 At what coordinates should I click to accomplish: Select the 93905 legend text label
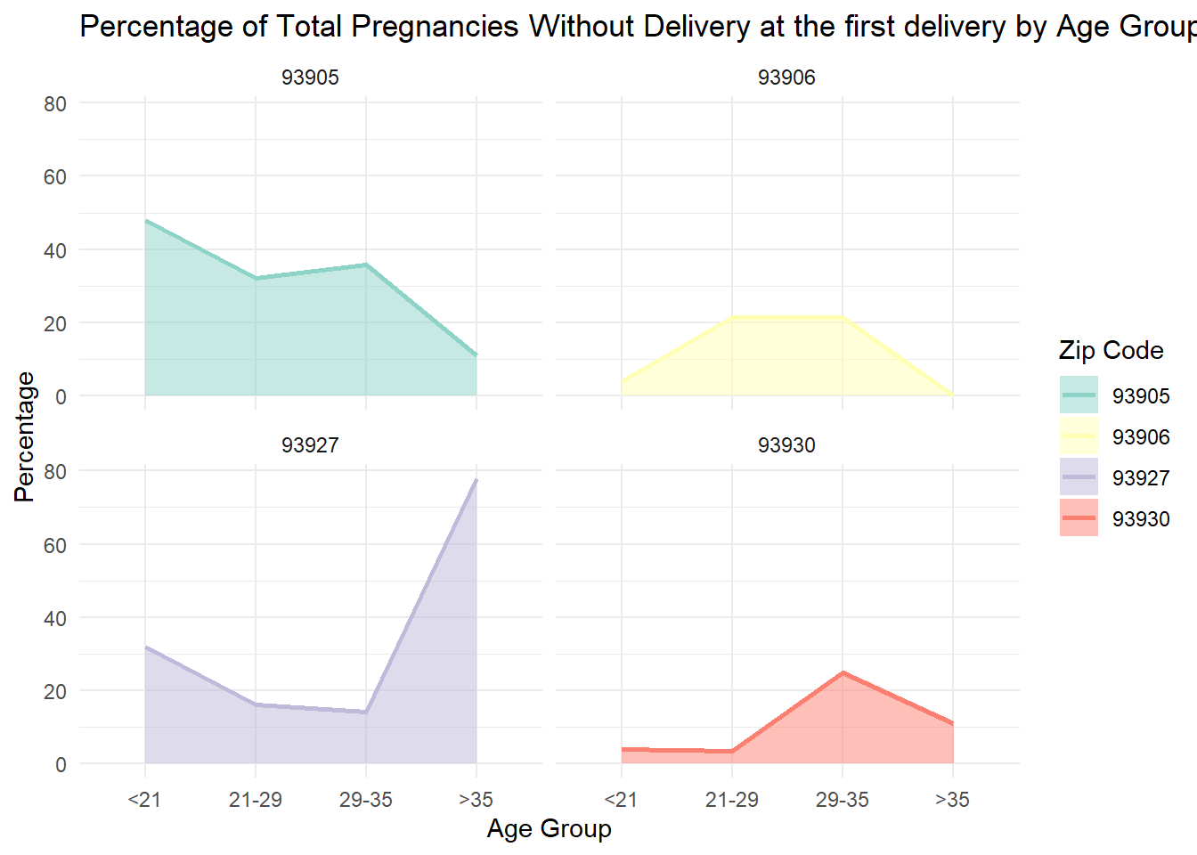click(1141, 396)
